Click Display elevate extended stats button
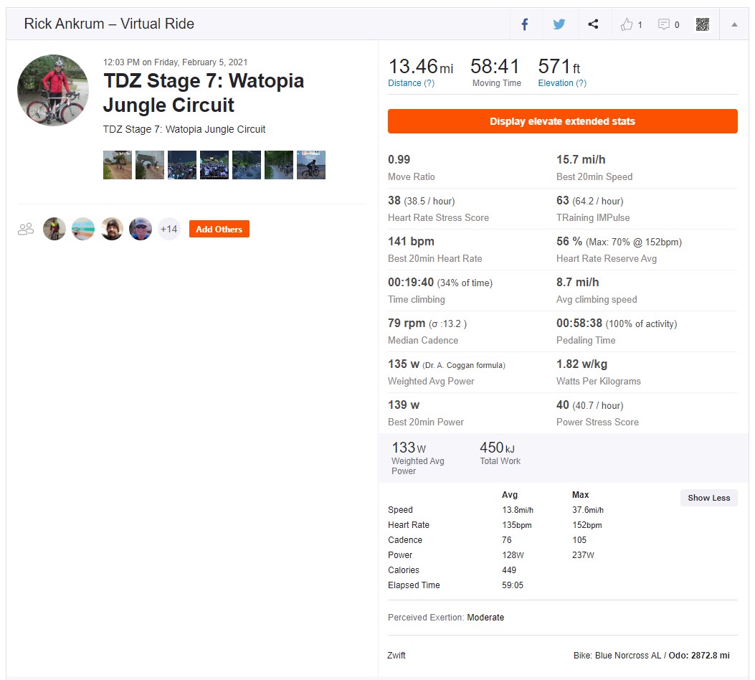 [562, 121]
